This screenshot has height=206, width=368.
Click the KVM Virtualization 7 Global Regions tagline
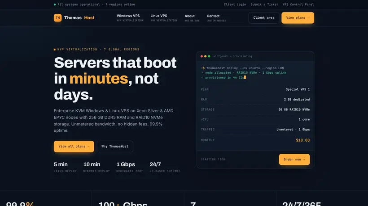click(98, 50)
